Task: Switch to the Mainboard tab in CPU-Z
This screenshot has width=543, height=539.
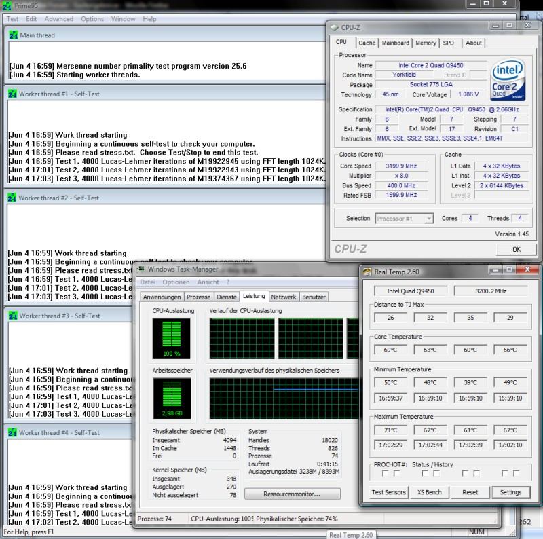Action: click(396, 43)
